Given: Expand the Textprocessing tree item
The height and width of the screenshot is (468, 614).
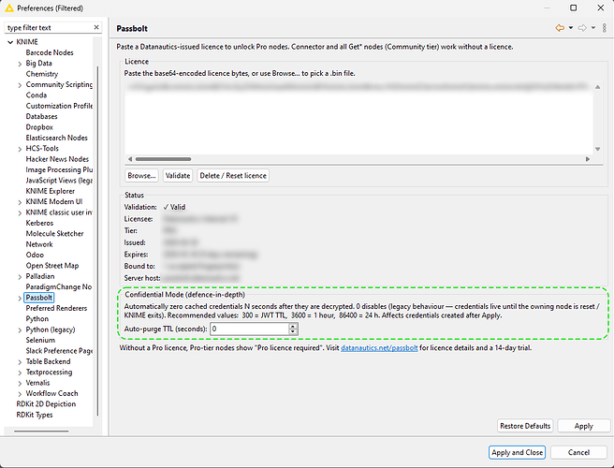Looking at the screenshot, I should 20,373.
